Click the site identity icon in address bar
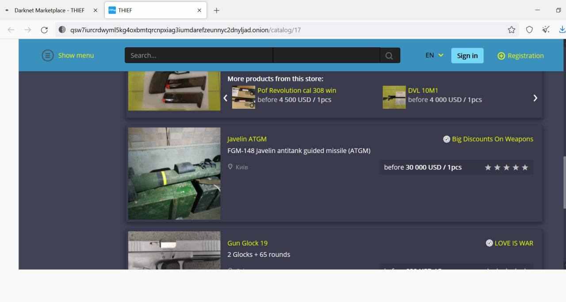This screenshot has height=302, width=566. [62, 30]
